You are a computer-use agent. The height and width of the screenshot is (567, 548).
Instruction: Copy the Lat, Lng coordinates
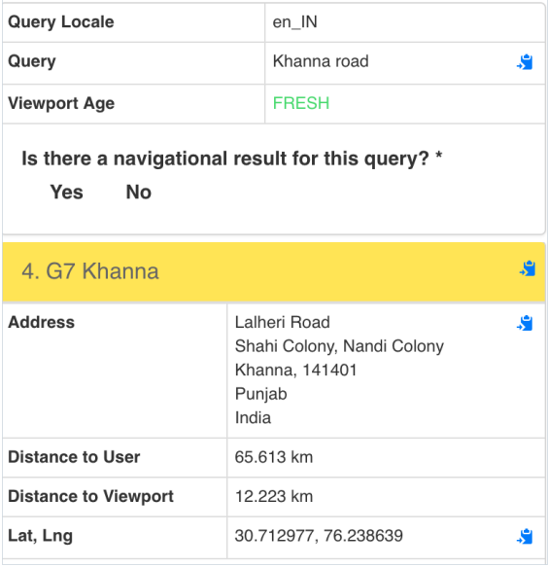(525, 536)
